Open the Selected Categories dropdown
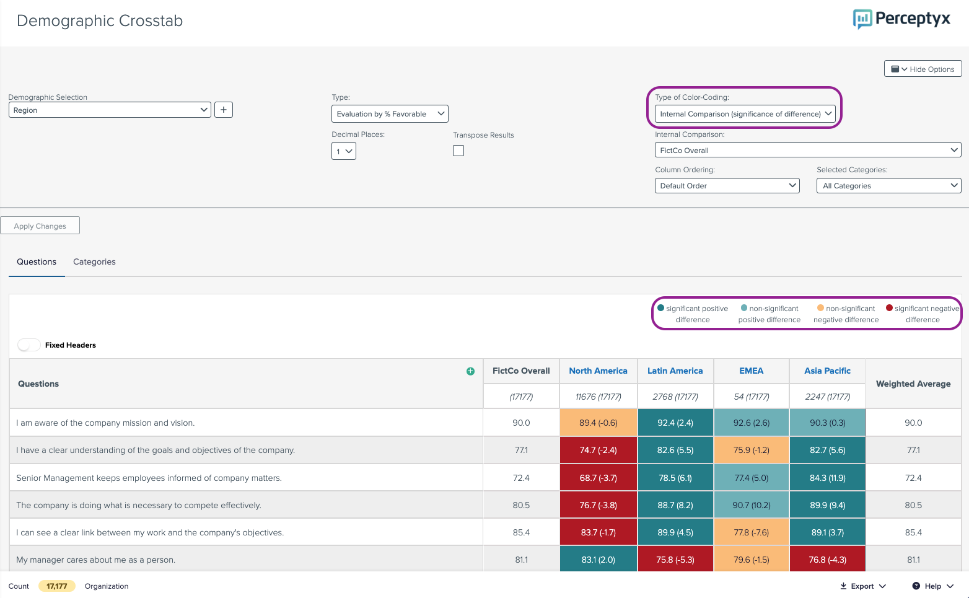The image size is (969, 598). point(889,185)
